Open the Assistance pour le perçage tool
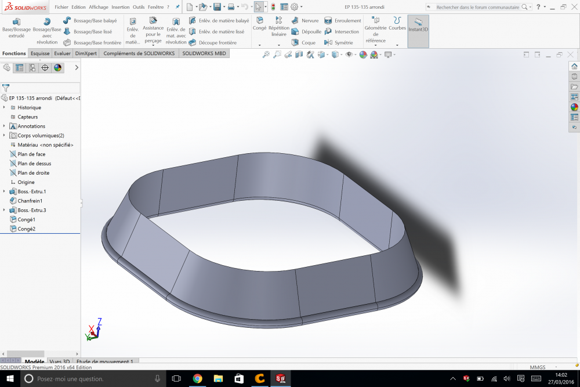The width and height of the screenshot is (580, 387). click(153, 30)
